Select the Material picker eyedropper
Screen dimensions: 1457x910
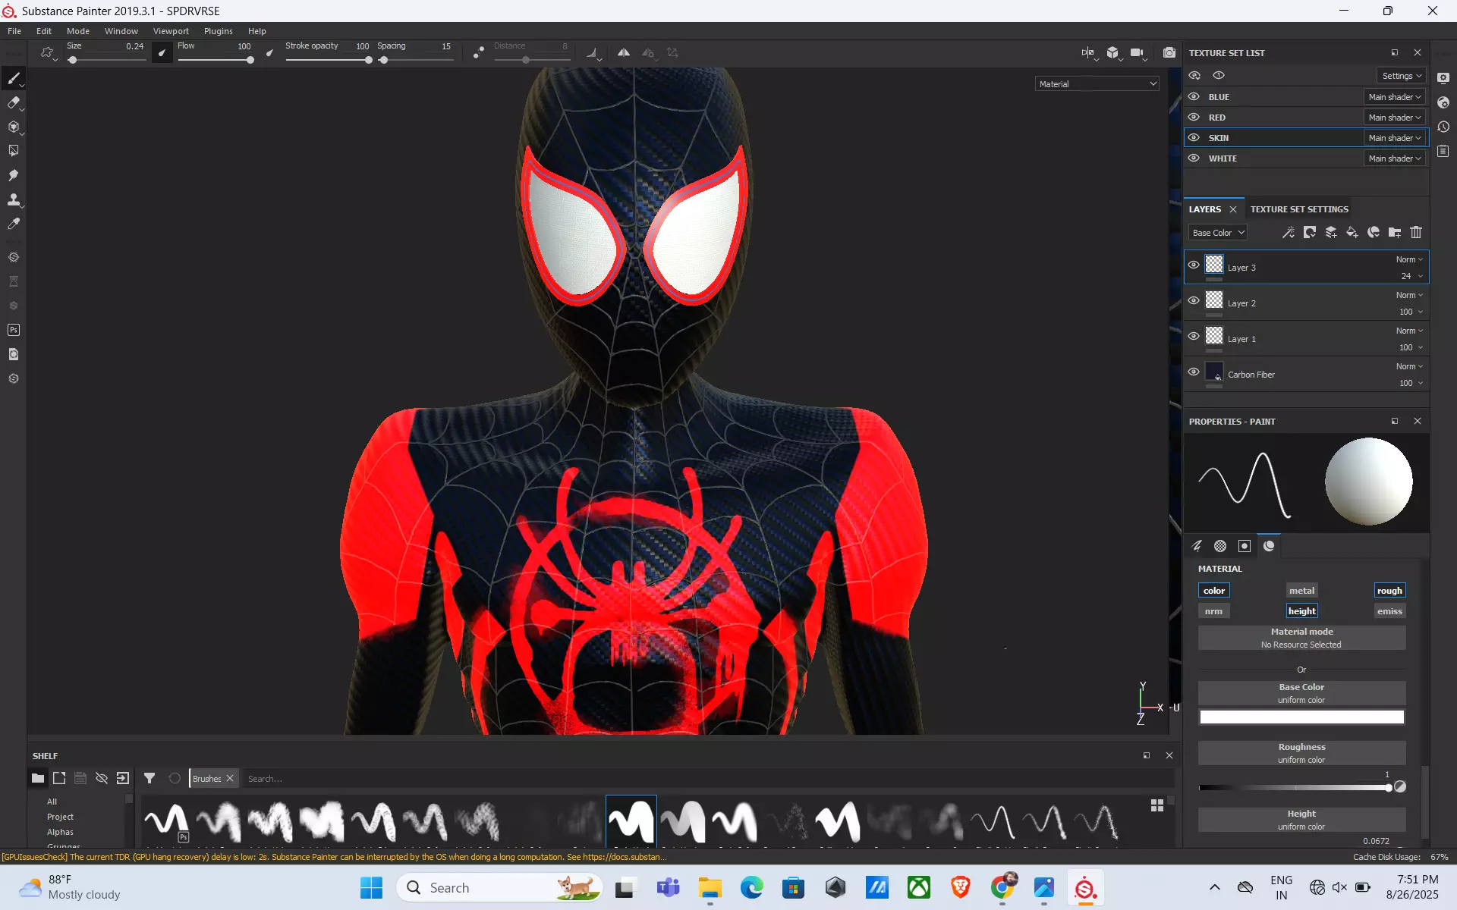point(14,224)
